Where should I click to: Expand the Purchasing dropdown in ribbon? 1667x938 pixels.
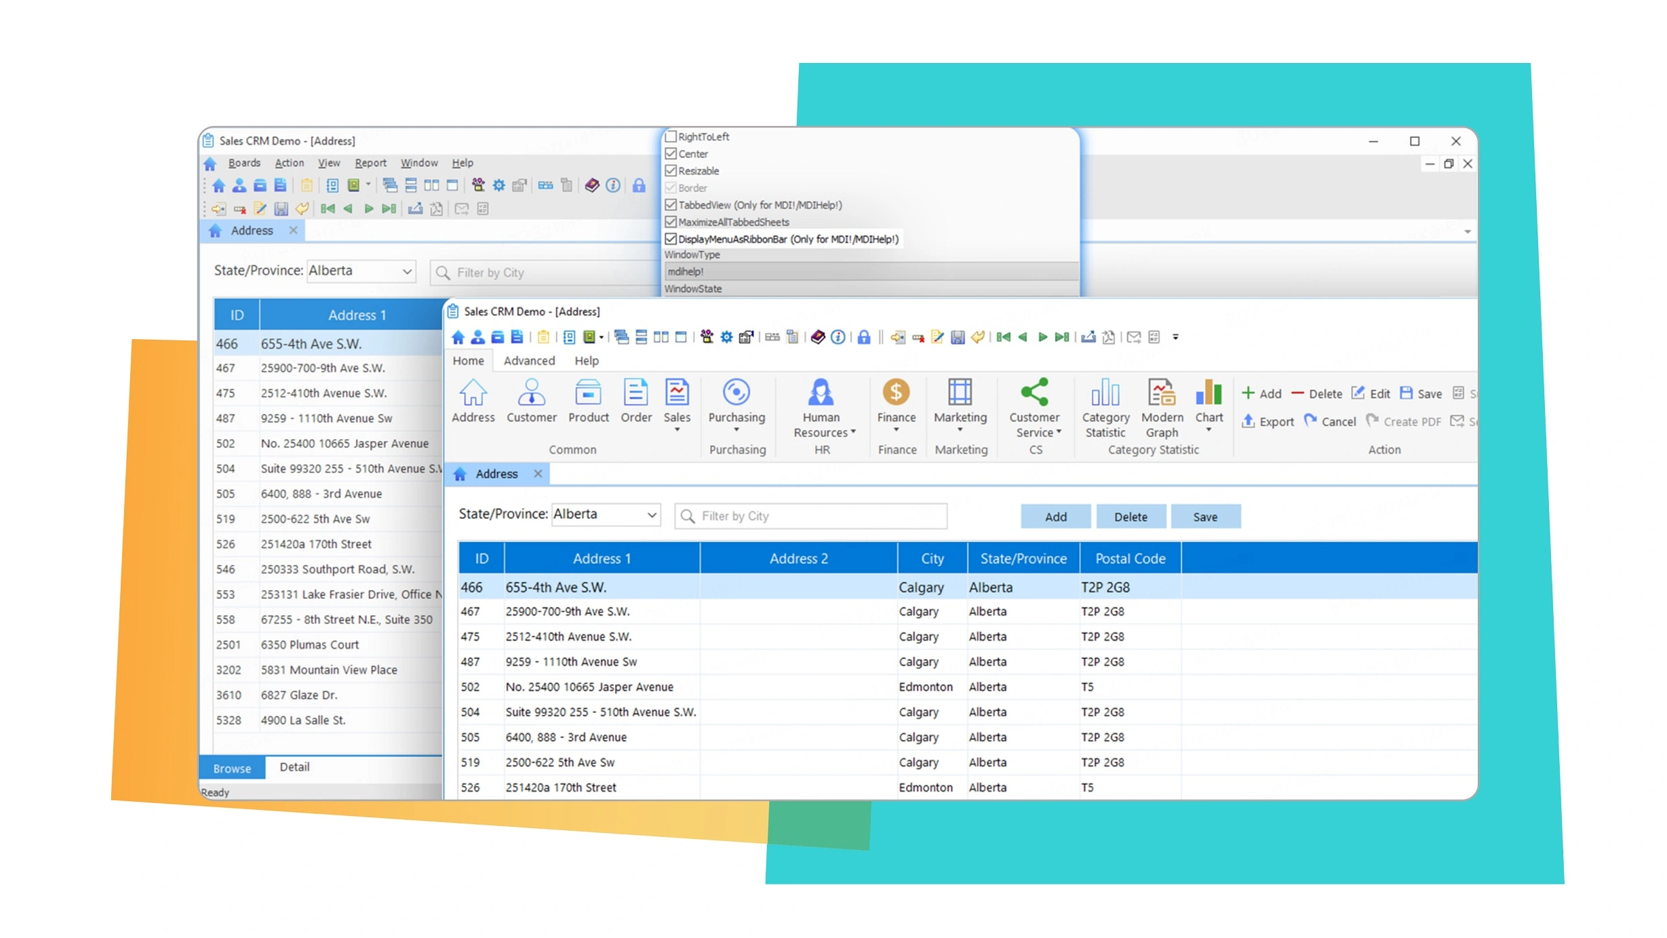point(736,430)
